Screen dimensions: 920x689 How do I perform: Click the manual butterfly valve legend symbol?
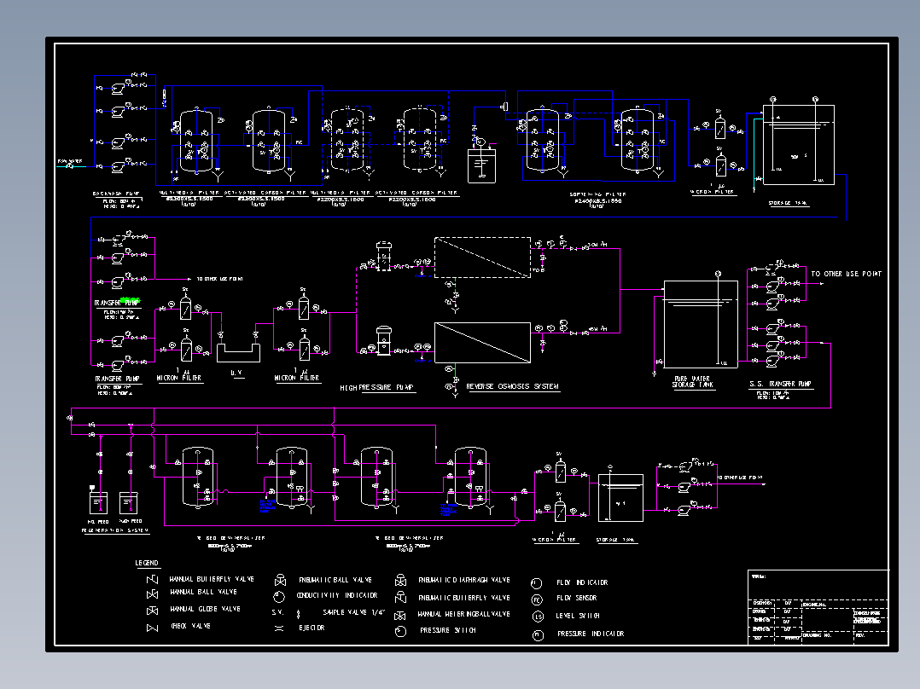[x=153, y=579]
